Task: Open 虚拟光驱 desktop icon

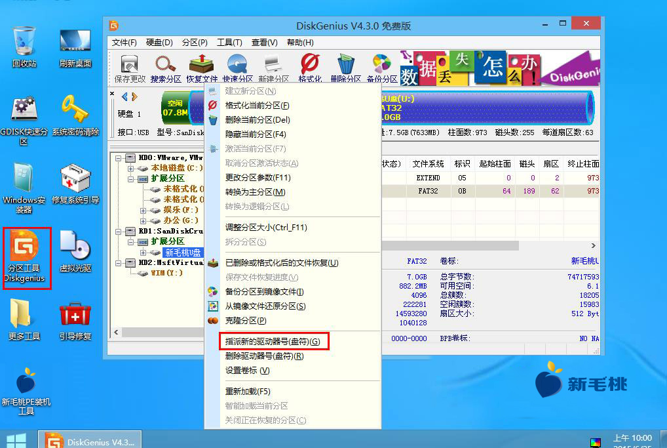Action: 75,251
